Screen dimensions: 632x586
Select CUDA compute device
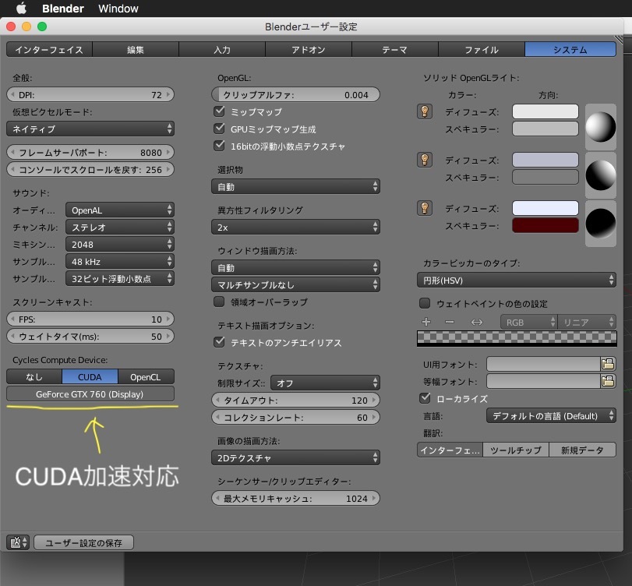pyautogui.click(x=90, y=377)
